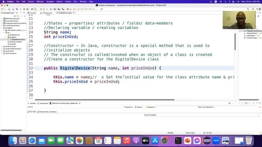Screen dimensions: 262x147
Task: Open Calendar from the dock
Action: pyautogui.click(x=98, y=140)
